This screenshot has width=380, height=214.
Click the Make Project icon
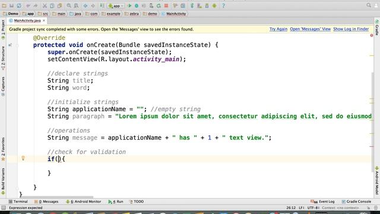pos(102,5)
